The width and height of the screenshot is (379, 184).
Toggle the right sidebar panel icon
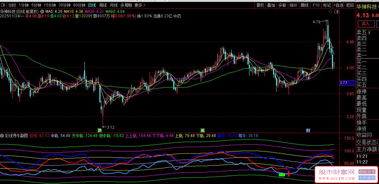point(336,12)
